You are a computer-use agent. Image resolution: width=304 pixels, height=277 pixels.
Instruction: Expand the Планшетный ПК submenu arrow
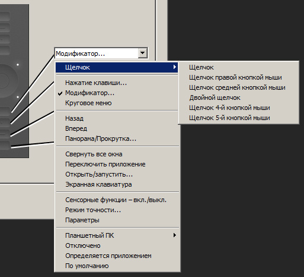coord(174,235)
